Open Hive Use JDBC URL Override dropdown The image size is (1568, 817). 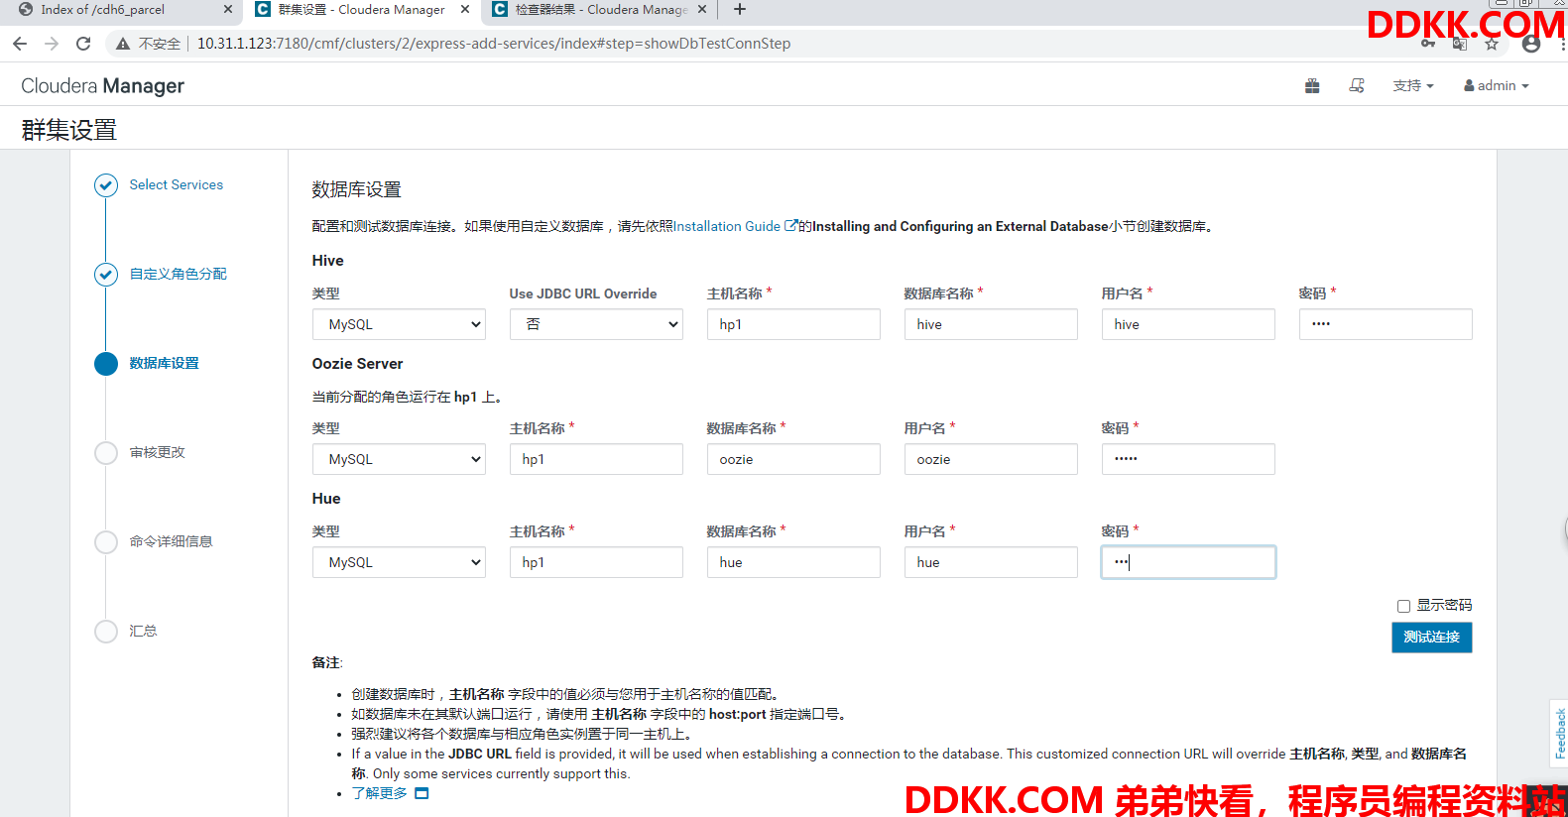[x=596, y=324]
